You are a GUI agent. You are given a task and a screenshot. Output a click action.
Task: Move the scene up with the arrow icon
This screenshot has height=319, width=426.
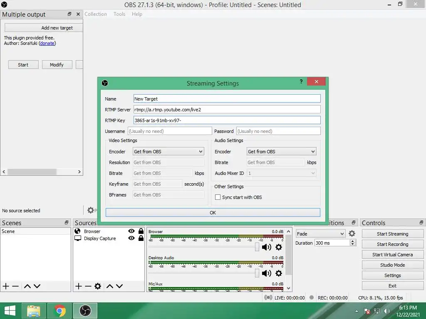click(x=27, y=286)
